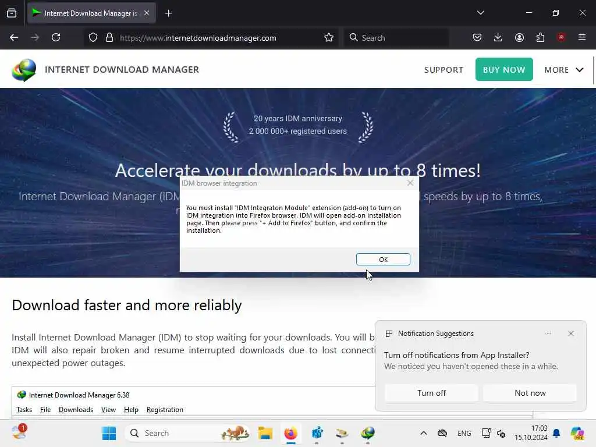This screenshot has width=596, height=447.
Task: Click the IDM globe logo in site header
Action: click(x=24, y=70)
